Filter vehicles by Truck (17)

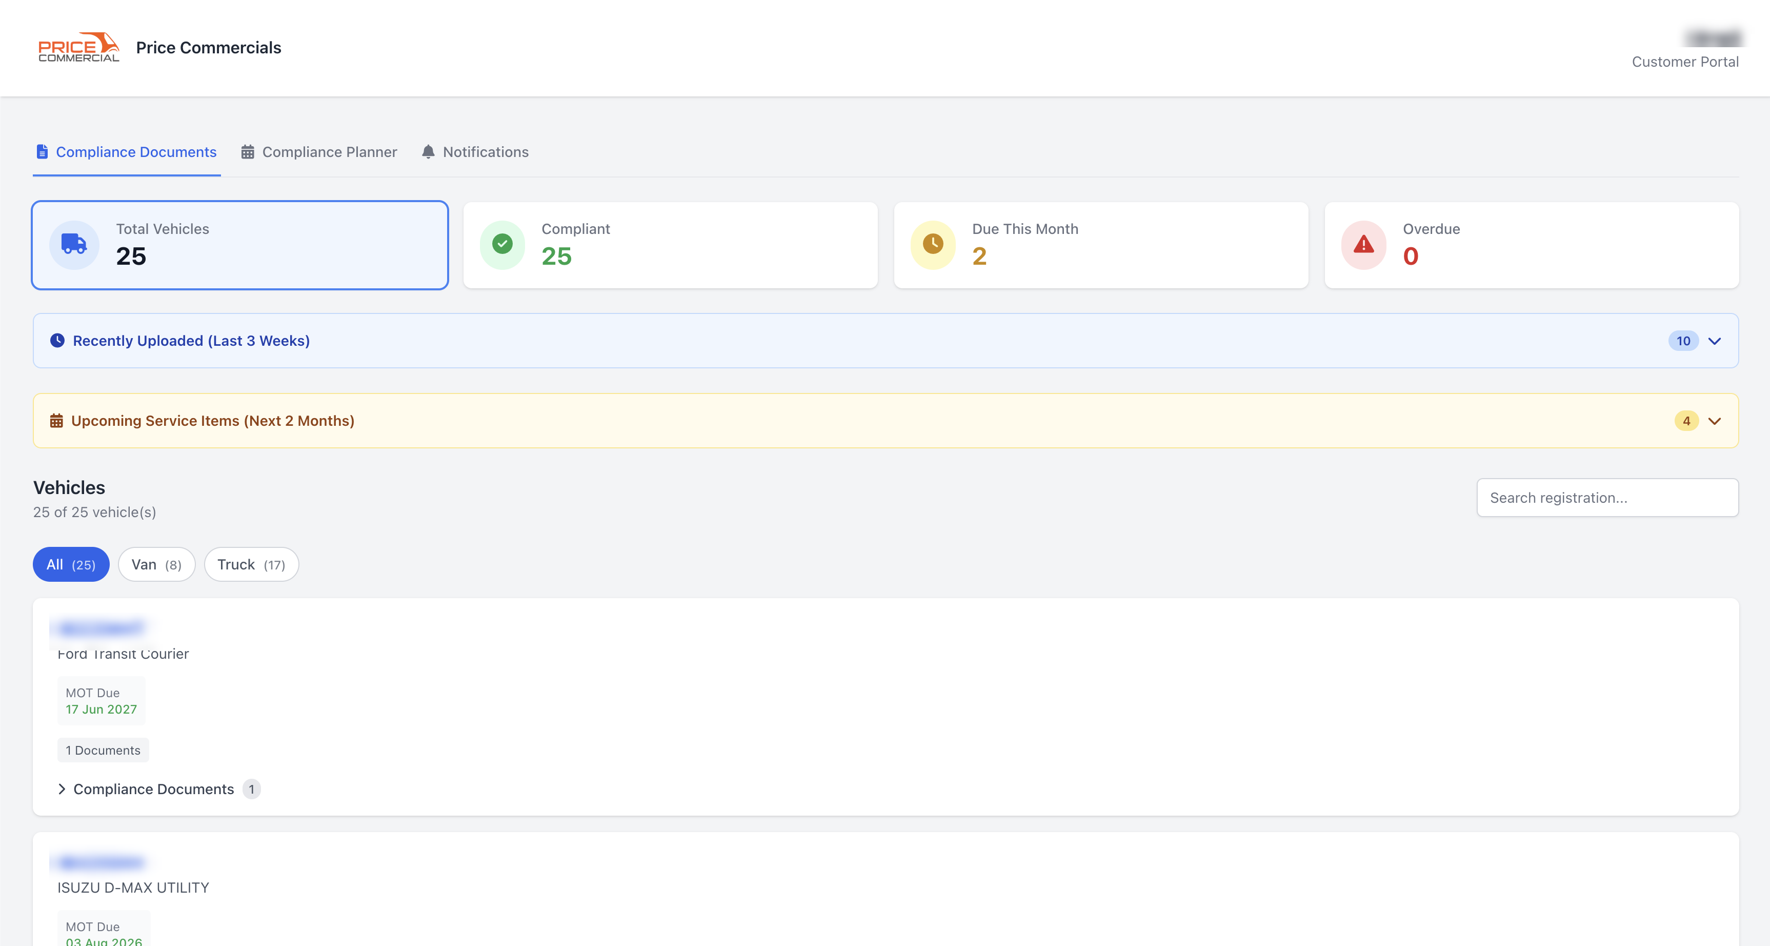click(251, 564)
